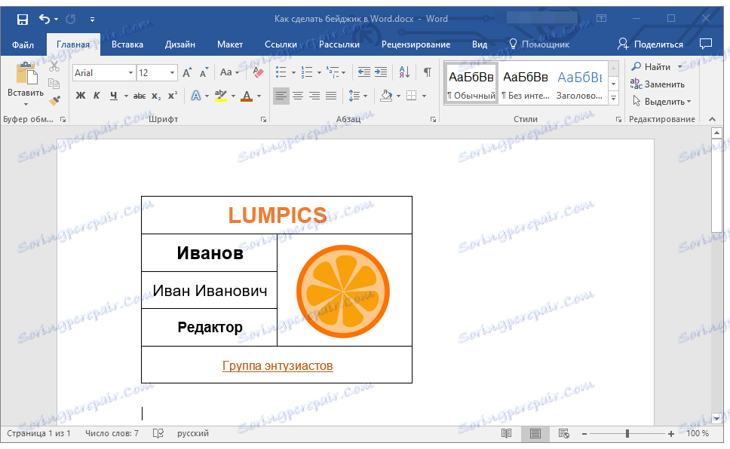Toggle underline Ч formatting
Image resolution: width=730 pixels, height=449 pixels.
click(x=113, y=96)
